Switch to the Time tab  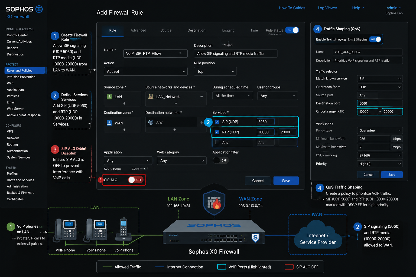click(254, 30)
